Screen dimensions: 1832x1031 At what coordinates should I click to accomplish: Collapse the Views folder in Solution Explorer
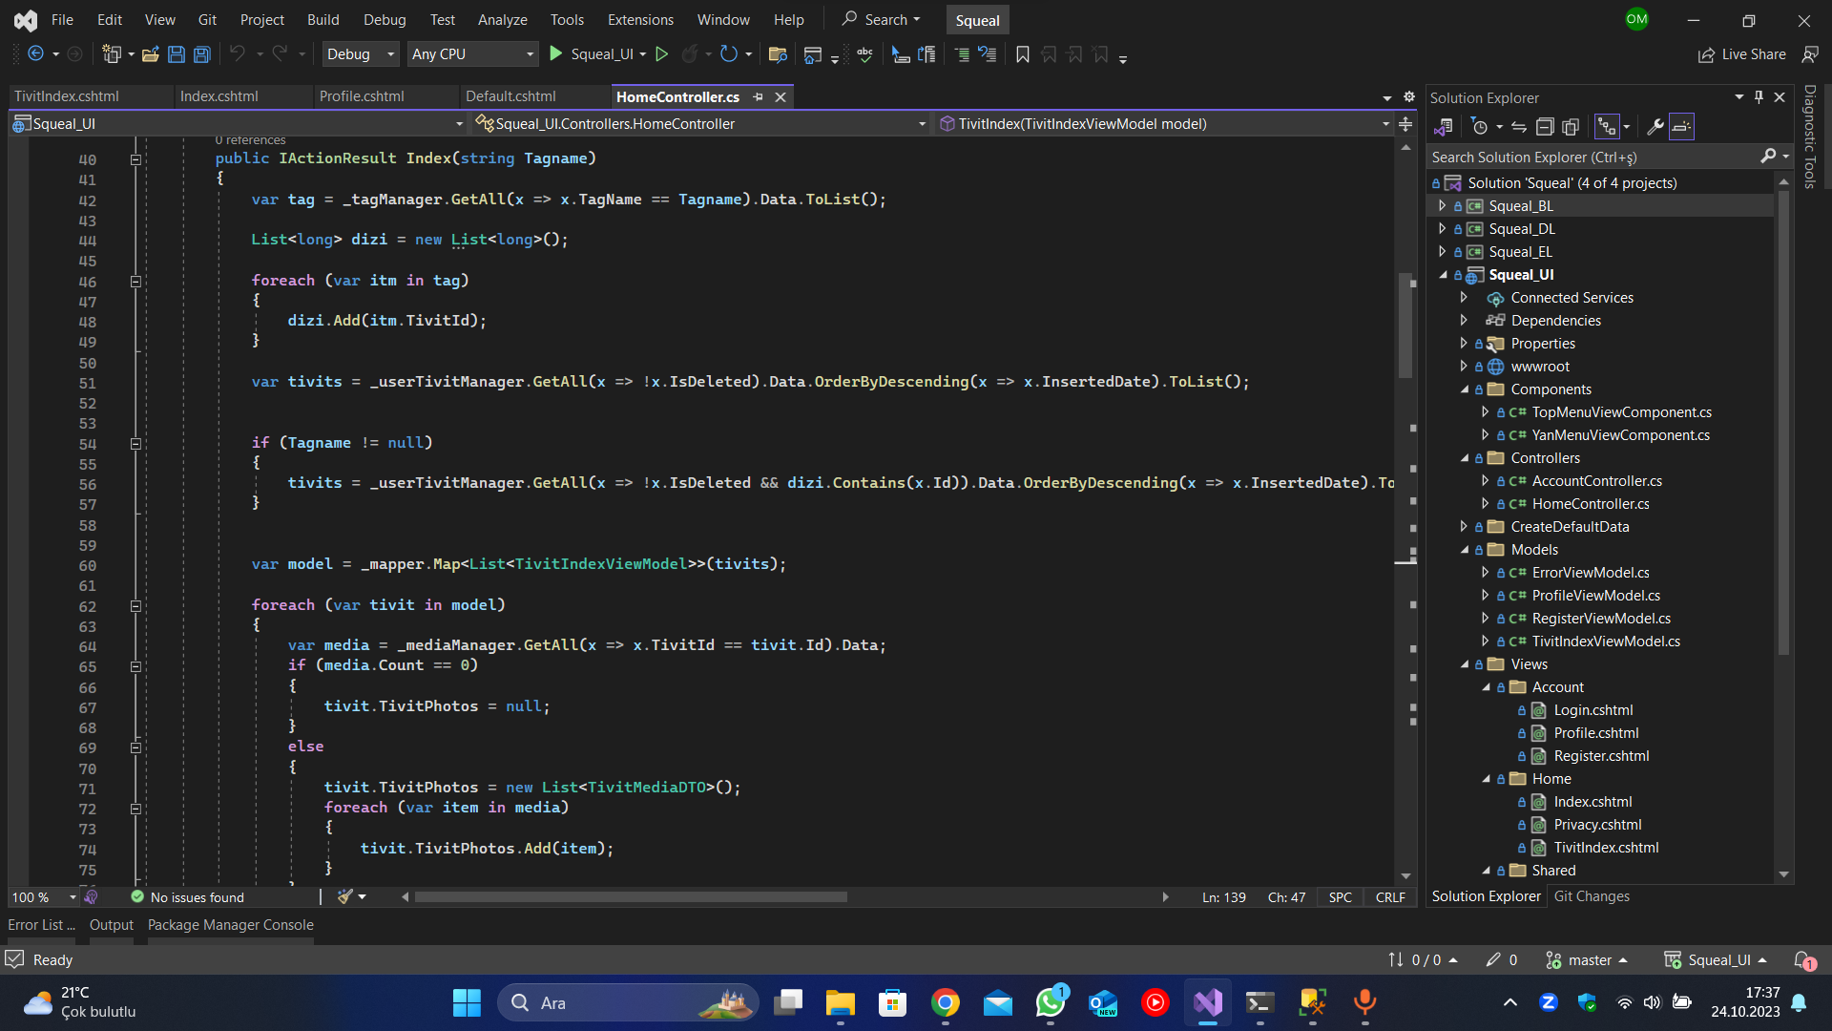point(1467,663)
